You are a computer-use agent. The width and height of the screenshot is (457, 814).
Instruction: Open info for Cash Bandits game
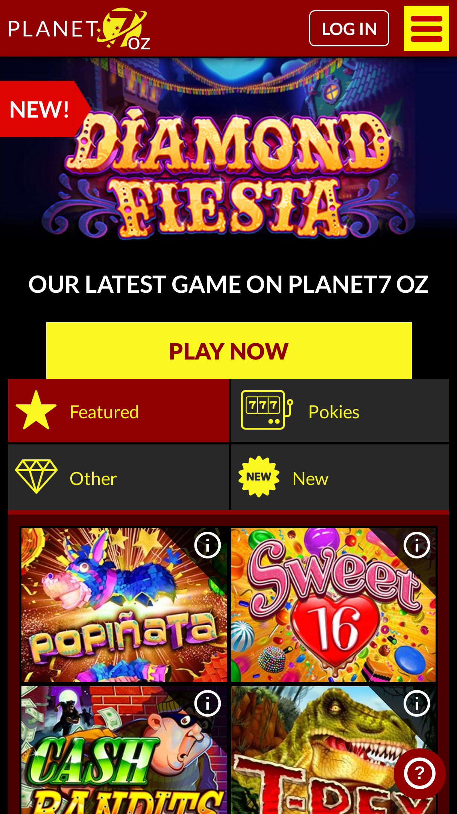coord(207,703)
